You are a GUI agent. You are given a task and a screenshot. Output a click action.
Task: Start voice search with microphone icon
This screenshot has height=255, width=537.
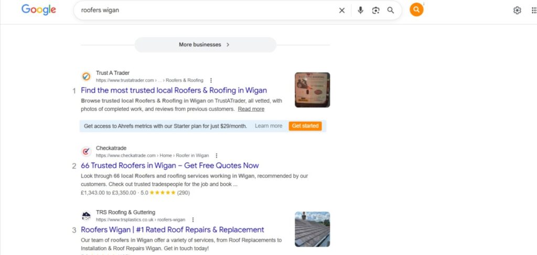point(360,10)
